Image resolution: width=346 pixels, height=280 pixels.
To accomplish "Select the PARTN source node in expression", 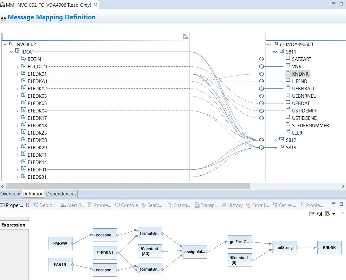I will (60, 265).
